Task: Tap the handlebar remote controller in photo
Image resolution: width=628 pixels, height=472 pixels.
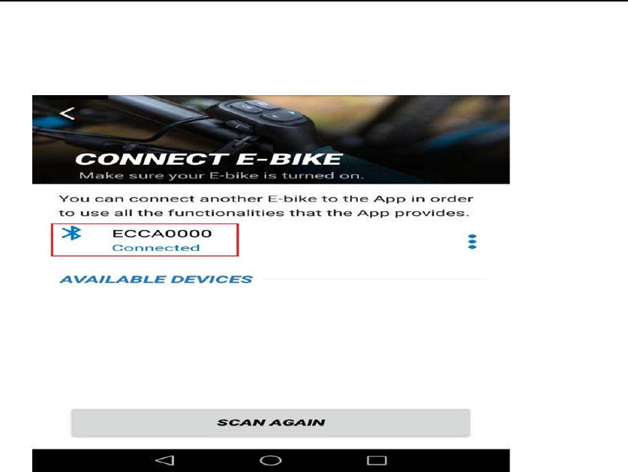Action: 264,115
